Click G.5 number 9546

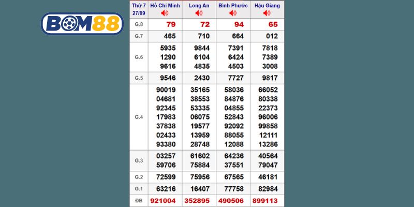tap(168, 78)
